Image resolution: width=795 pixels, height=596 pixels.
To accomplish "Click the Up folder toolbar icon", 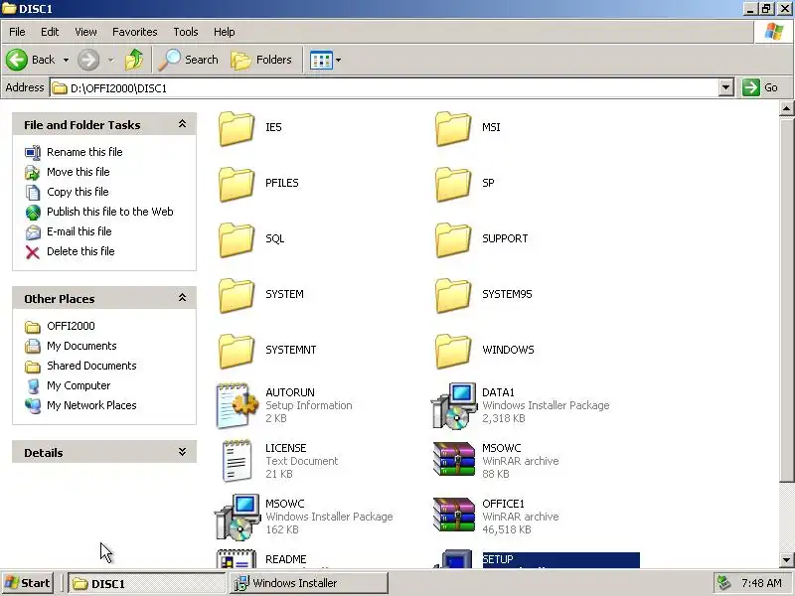I will point(134,60).
